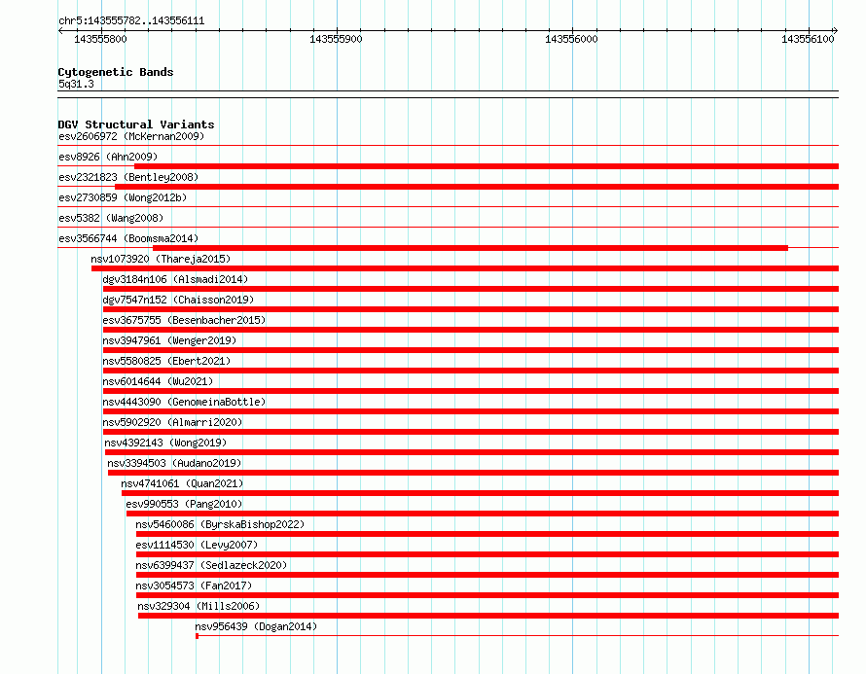Open esv1114530 (Levy2007) variant
This screenshot has height=674, width=866.
tap(197, 545)
